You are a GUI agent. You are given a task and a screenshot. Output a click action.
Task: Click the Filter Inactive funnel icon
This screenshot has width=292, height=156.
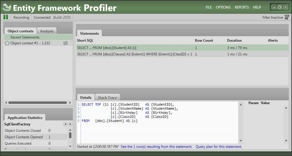(x=287, y=17)
